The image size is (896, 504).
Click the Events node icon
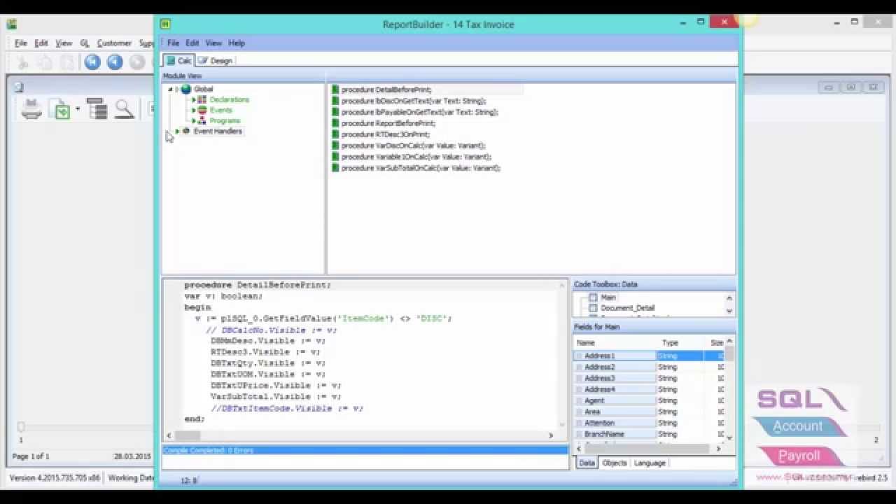pos(202,110)
